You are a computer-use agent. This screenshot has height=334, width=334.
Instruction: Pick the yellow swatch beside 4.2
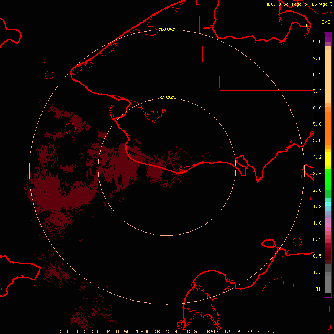[328, 157]
